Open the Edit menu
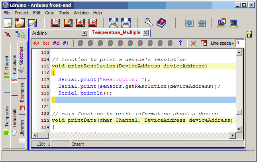This screenshot has width=257, height=162. tap(37, 13)
